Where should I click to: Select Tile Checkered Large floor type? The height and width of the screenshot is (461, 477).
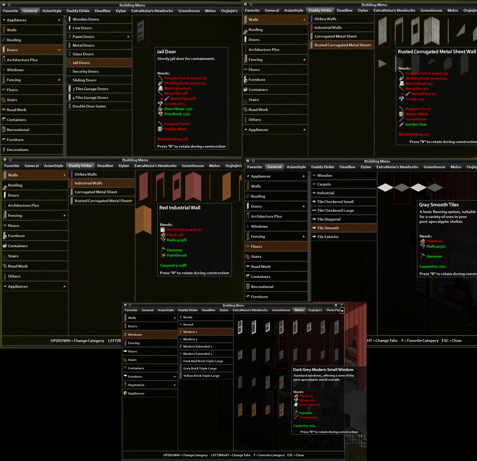344,210
